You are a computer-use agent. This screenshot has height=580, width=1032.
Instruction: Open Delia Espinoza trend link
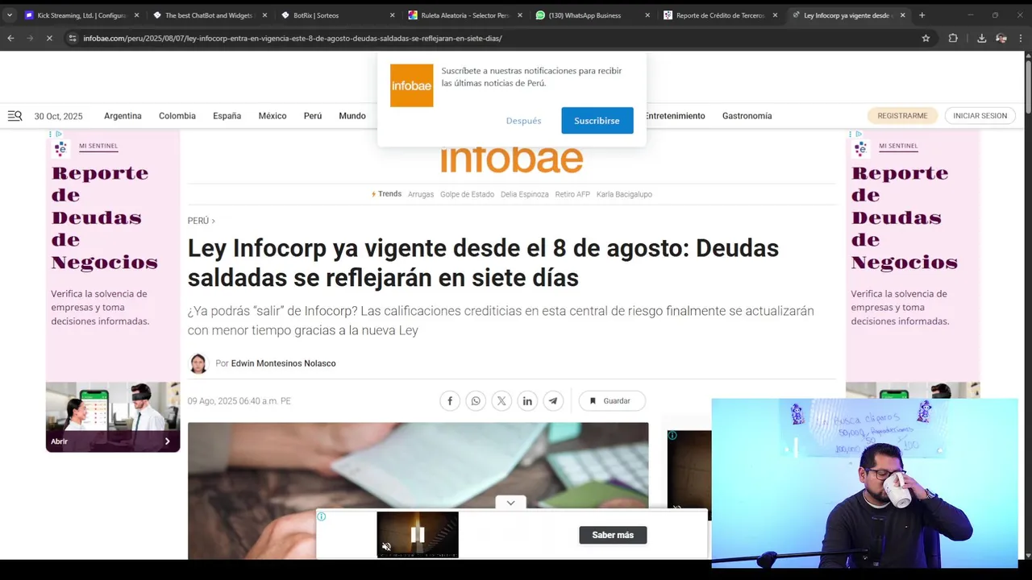(525, 194)
